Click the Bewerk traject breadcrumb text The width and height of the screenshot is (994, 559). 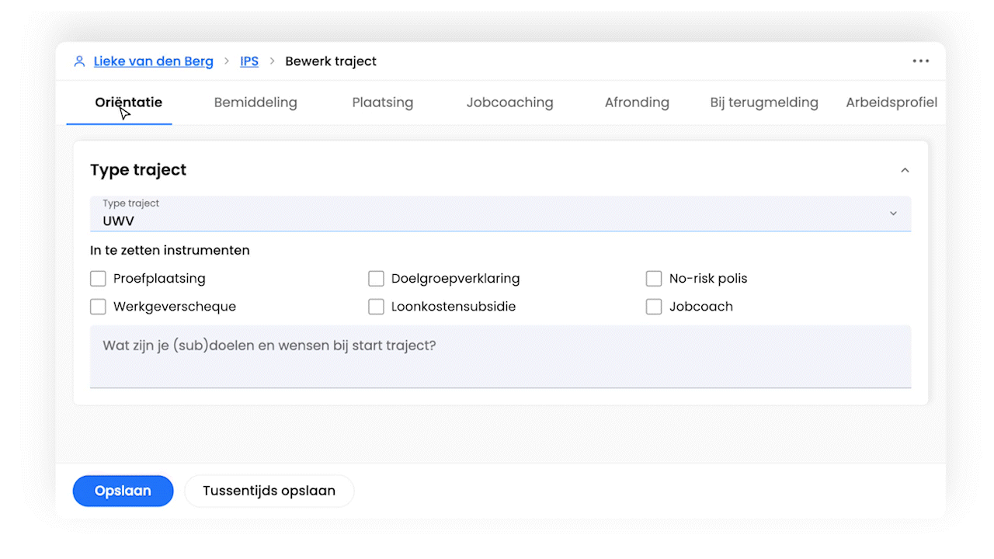(x=331, y=61)
